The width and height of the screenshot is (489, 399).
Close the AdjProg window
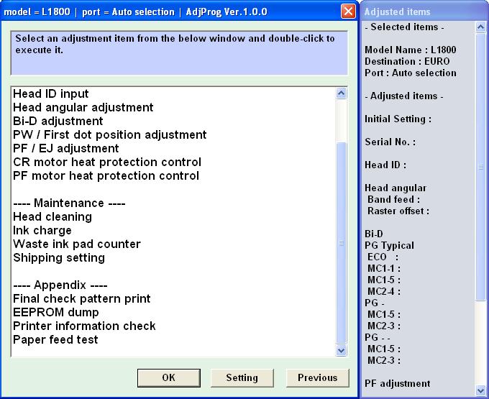coord(348,12)
